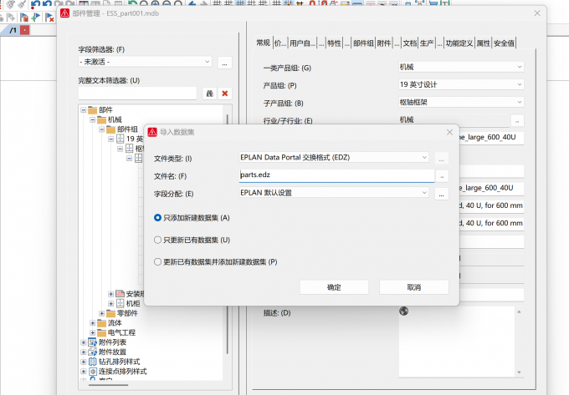The width and height of the screenshot is (569, 395).
Task: Open the 文件类型 EDZ format dropdown
Action: (334, 158)
